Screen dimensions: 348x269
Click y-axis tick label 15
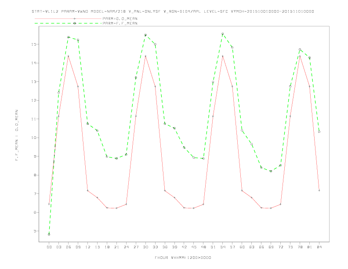(x=34, y=44)
